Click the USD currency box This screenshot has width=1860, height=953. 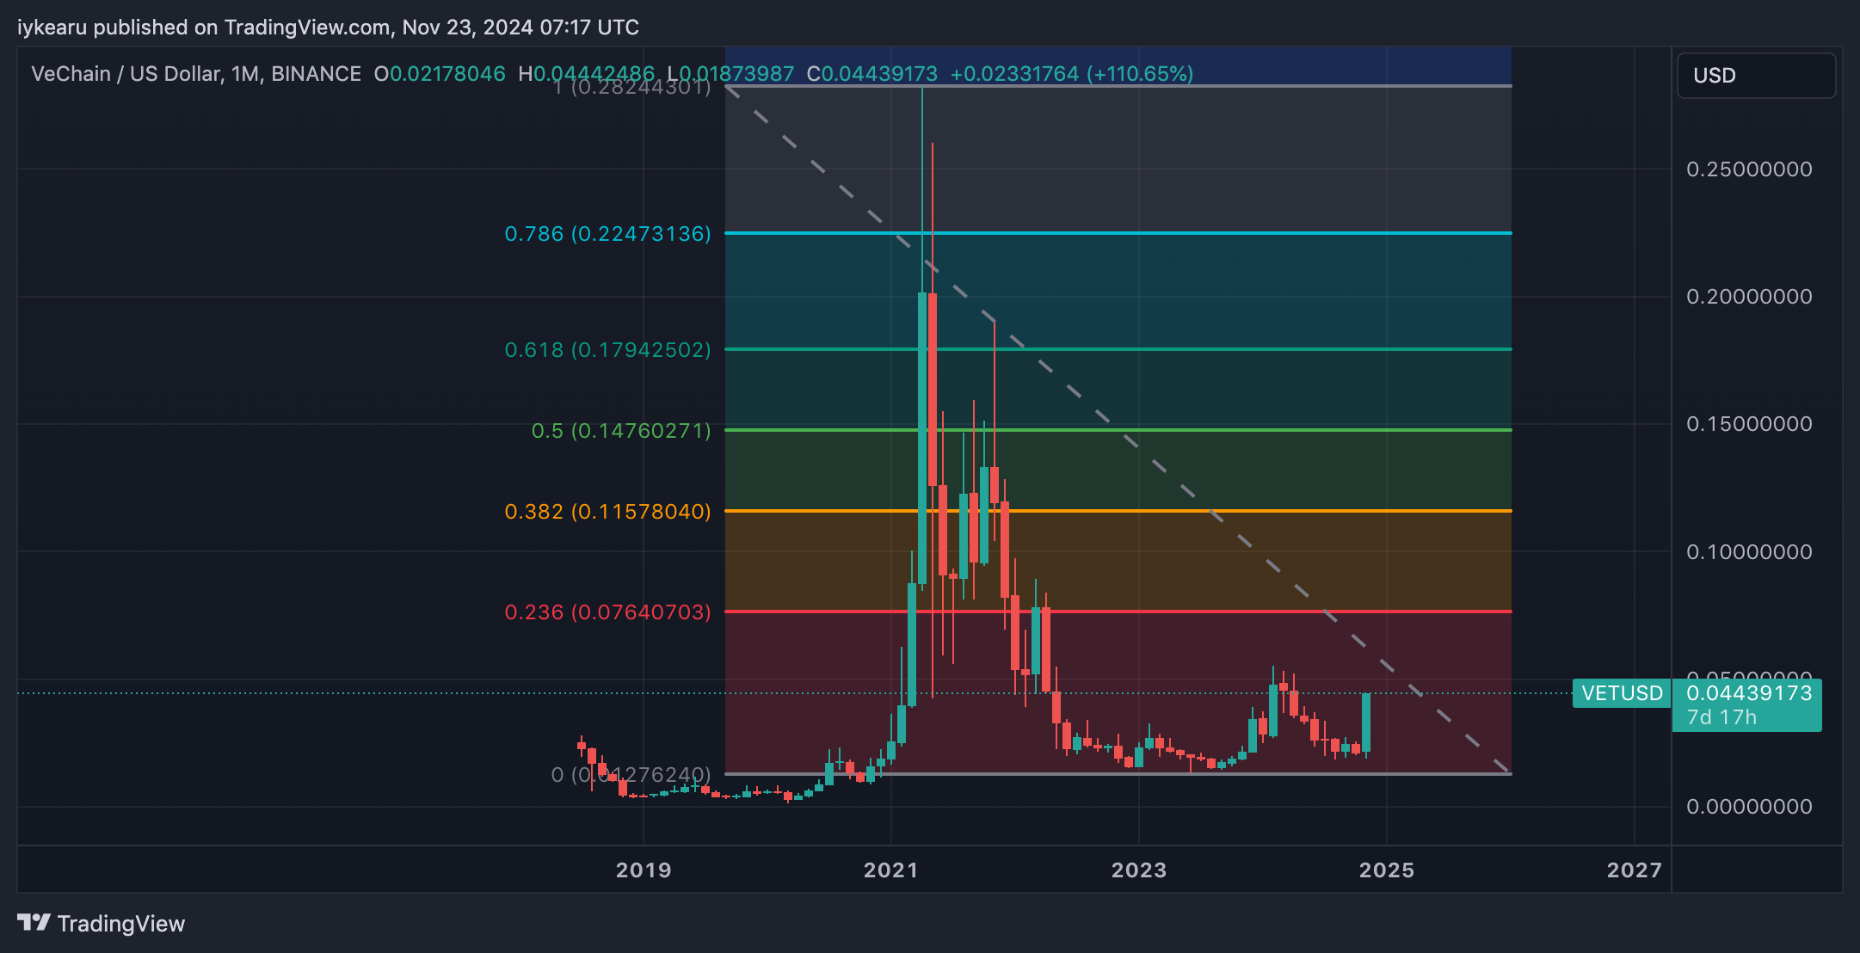(1756, 76)
